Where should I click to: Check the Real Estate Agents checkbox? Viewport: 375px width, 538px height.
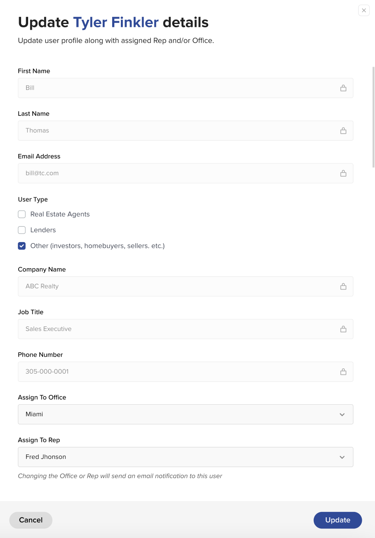pyautogui.click(x=22, y=214)
